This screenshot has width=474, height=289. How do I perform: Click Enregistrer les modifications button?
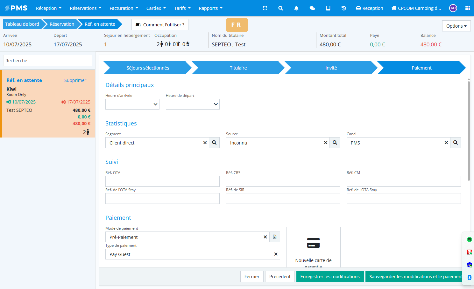pyautogui.click(x=330, y=277)
